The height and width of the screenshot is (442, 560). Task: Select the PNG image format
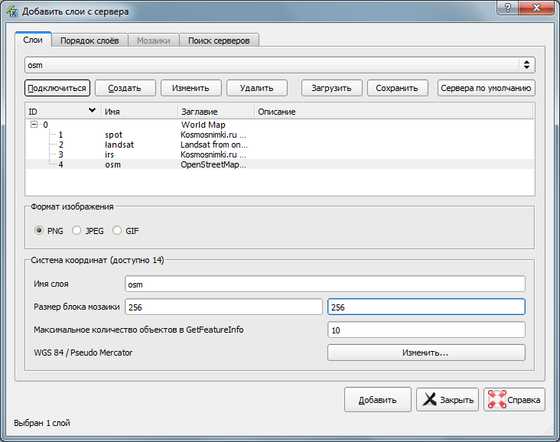[40, 230]
